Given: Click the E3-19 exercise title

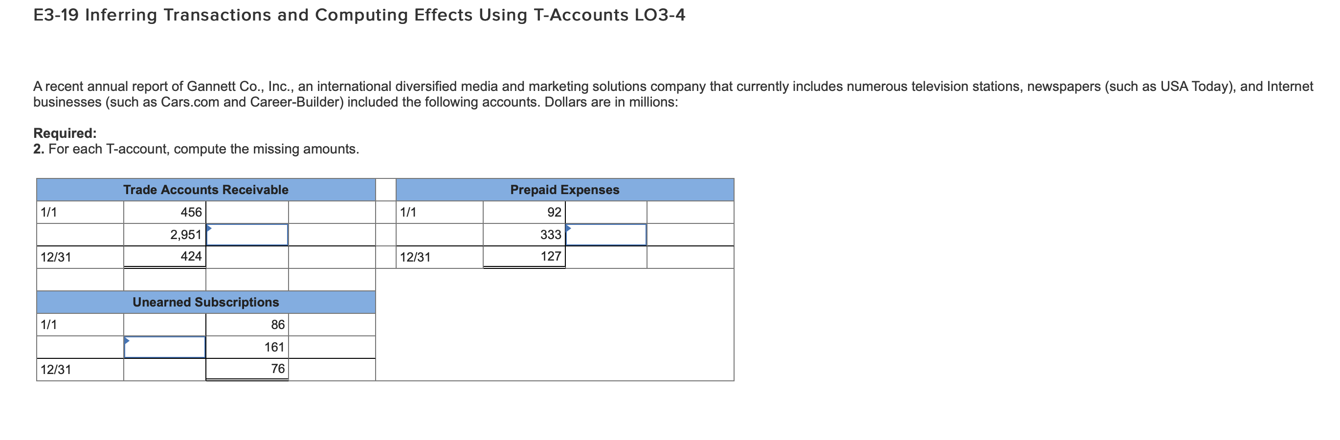Looking at the screenshot, I should point(359,15).
